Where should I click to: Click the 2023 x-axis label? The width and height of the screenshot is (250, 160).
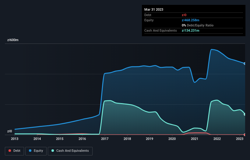[x=240, y=139]
